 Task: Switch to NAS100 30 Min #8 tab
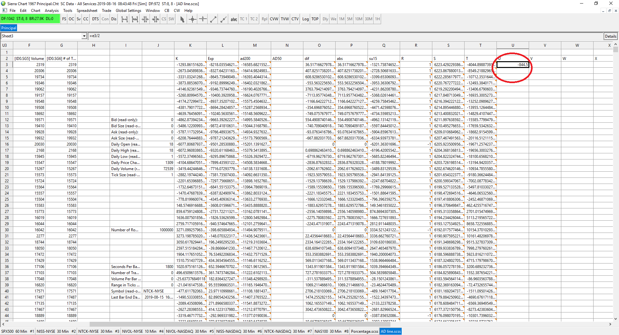[332, 331]
